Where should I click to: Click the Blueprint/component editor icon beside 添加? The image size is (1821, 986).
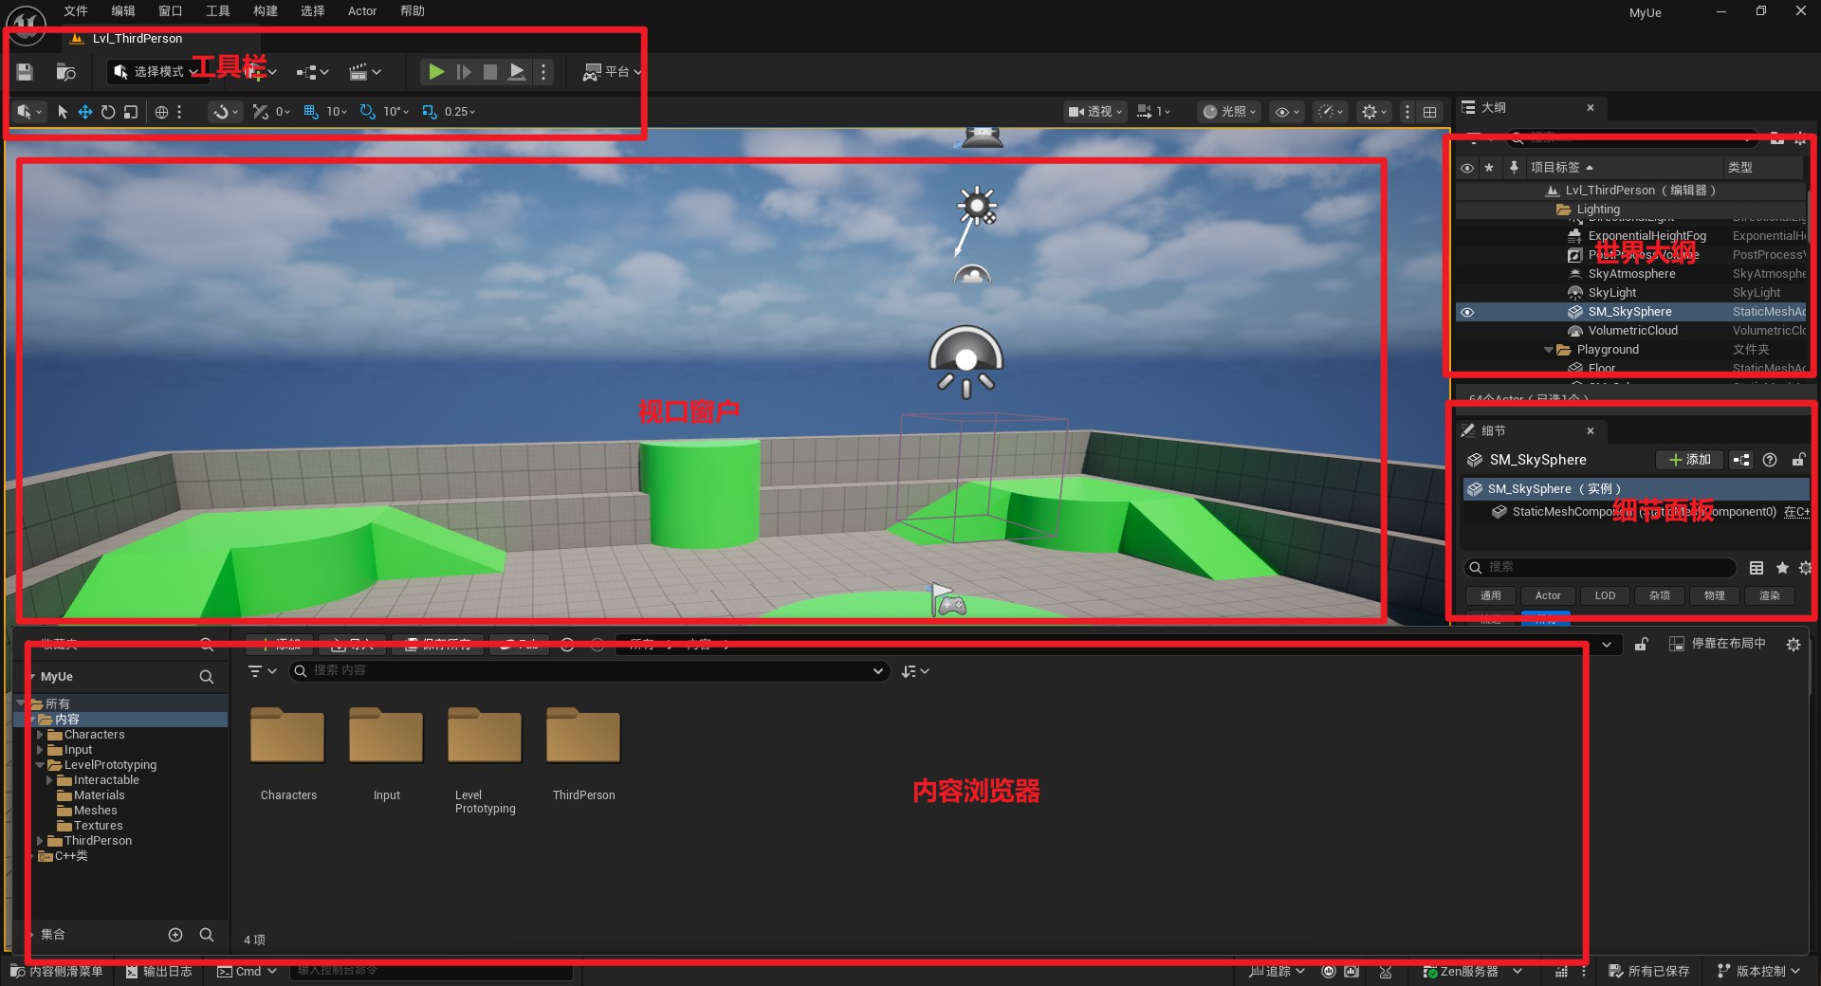point(1741,460)
